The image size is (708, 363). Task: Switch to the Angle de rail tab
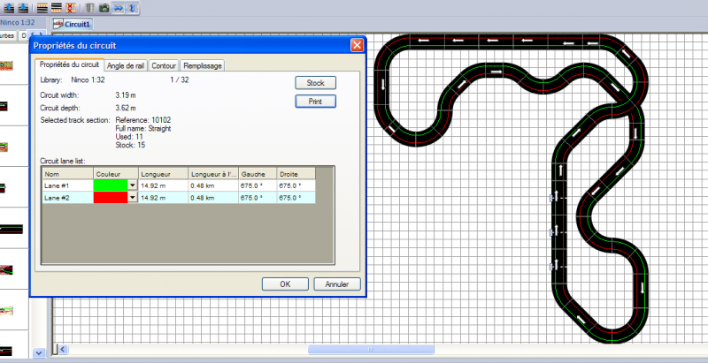126,65
